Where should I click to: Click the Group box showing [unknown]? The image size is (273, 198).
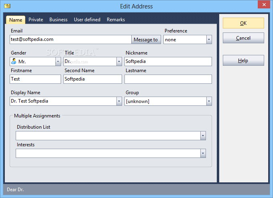tap(165, 101)
